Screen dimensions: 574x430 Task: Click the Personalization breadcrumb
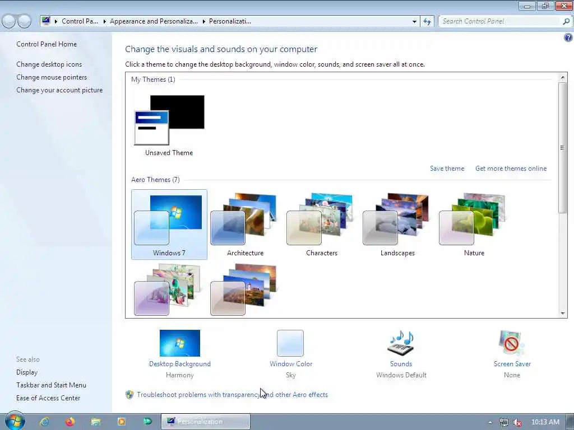[x=230, y=21]
